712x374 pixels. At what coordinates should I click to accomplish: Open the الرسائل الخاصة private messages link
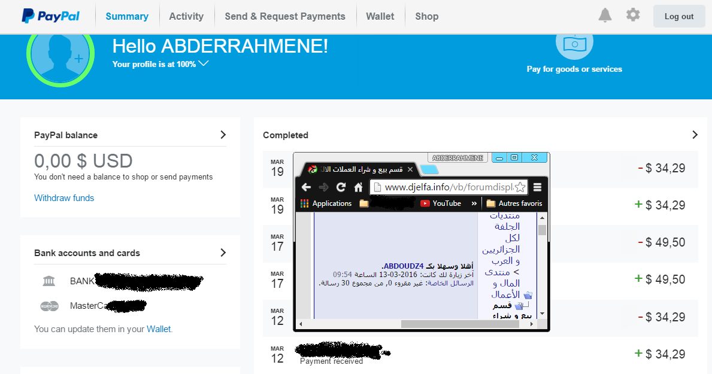coord(451,283)
